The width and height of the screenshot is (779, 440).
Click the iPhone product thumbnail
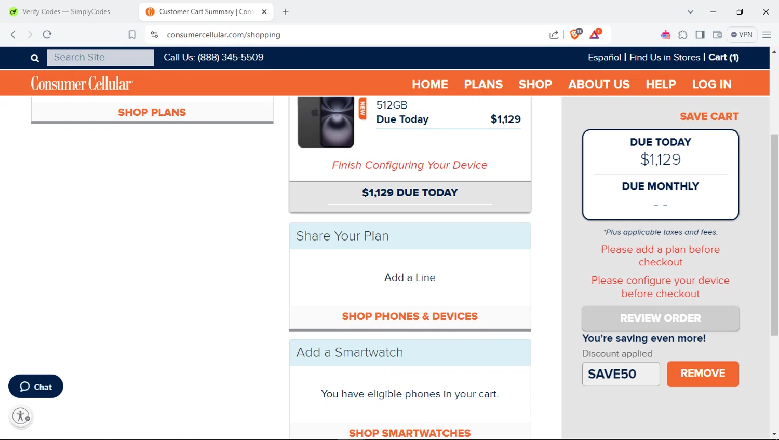[326, 122]
